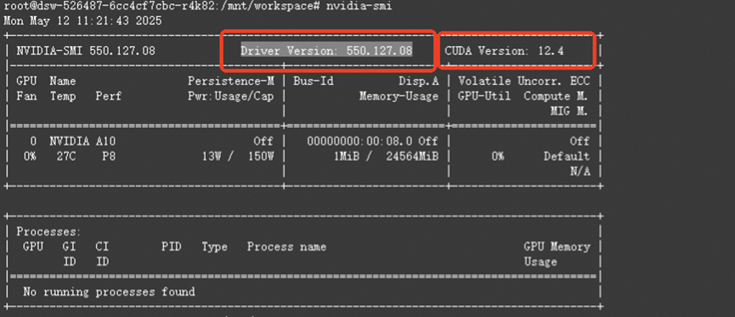The width and height of the screenshot is (735, 317).
Task: Click the GPU Memory column header
Action: (x=557, y=246)
